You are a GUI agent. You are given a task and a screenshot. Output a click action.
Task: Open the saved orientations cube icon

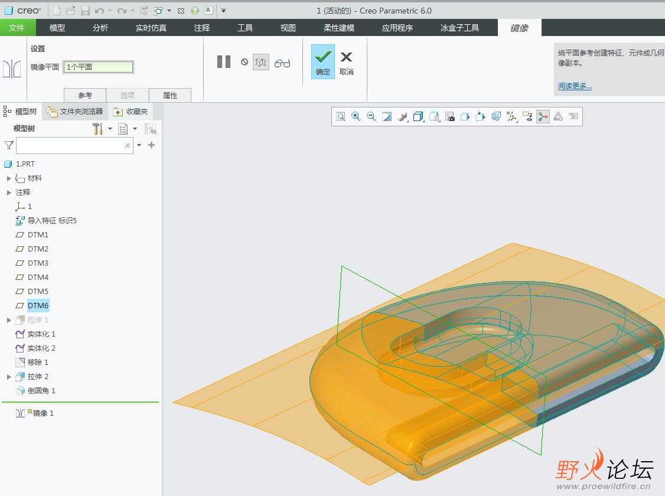[418, 116]
